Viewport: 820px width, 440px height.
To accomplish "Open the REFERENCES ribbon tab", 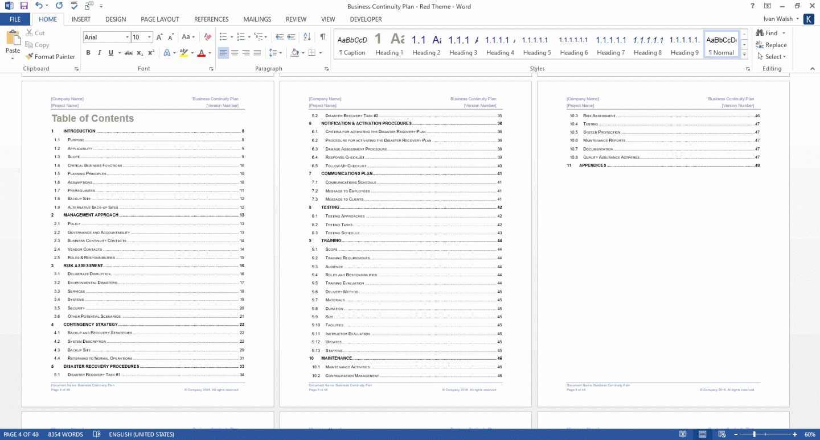I will pos(211,19).
